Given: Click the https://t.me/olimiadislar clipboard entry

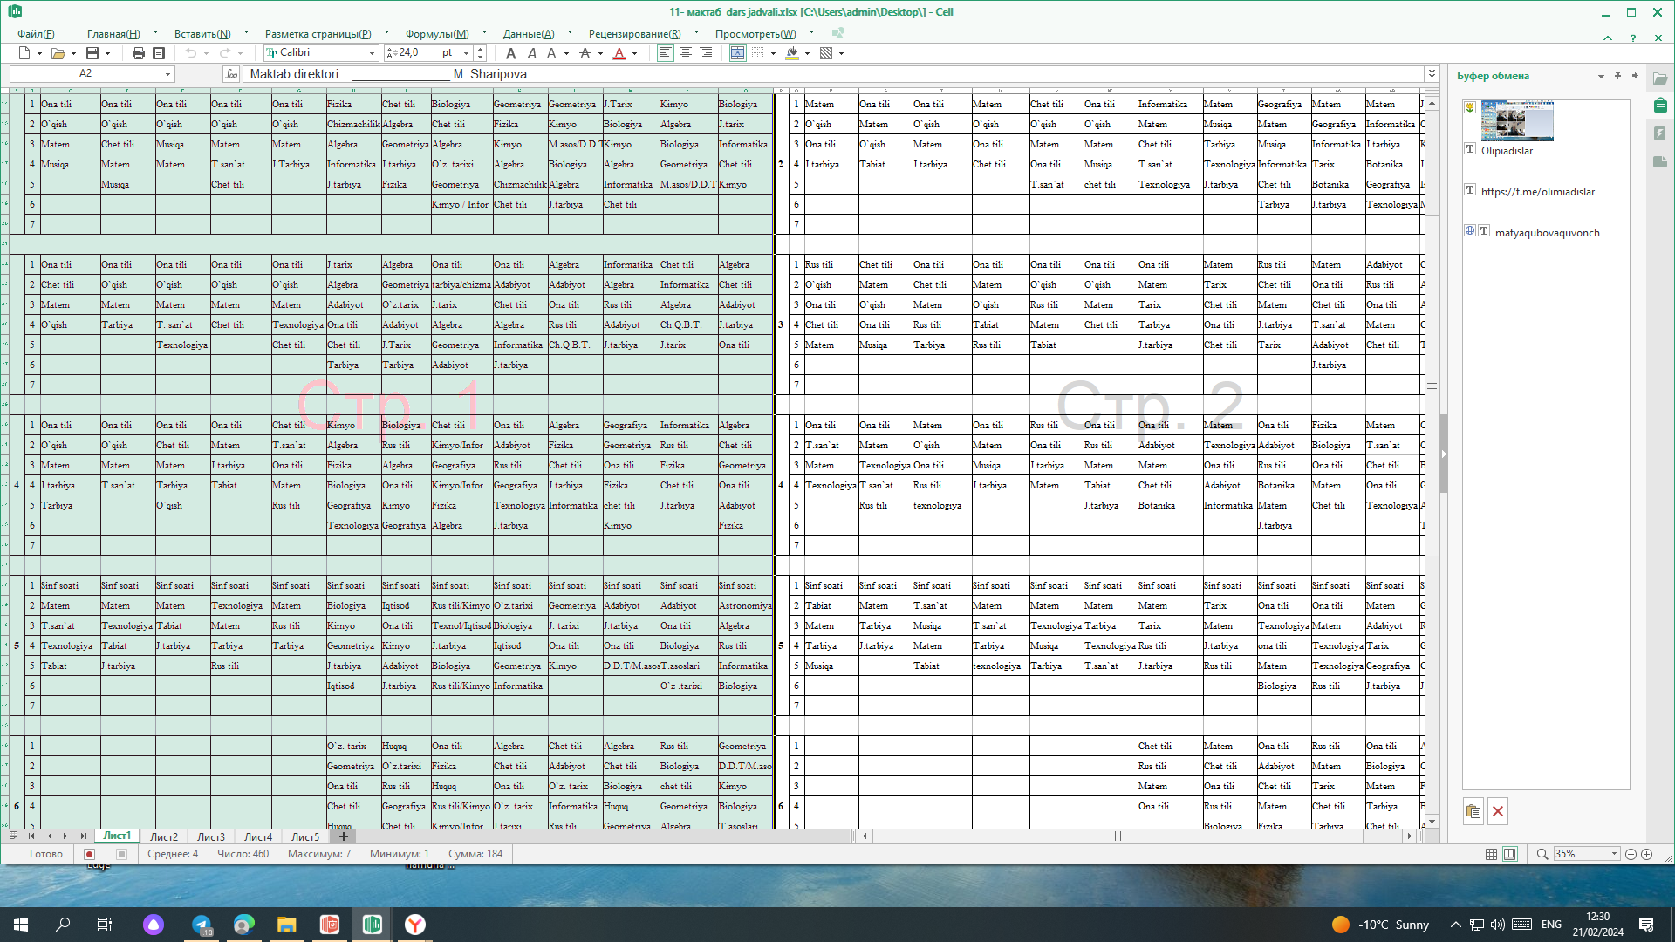Looking at the screenshot, I should 1537,192.
